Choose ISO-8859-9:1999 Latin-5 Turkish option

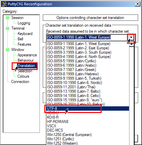(88, 78)
